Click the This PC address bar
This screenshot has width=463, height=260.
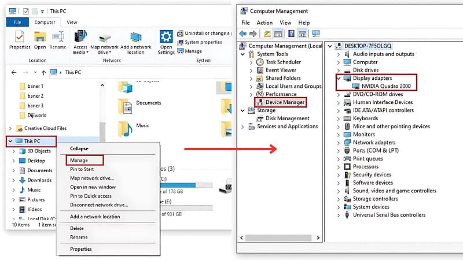coord(73,72)
